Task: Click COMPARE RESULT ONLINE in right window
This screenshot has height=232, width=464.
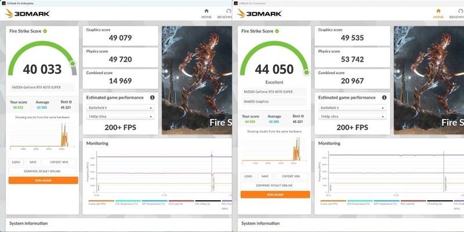Action: tap(274, 186)
